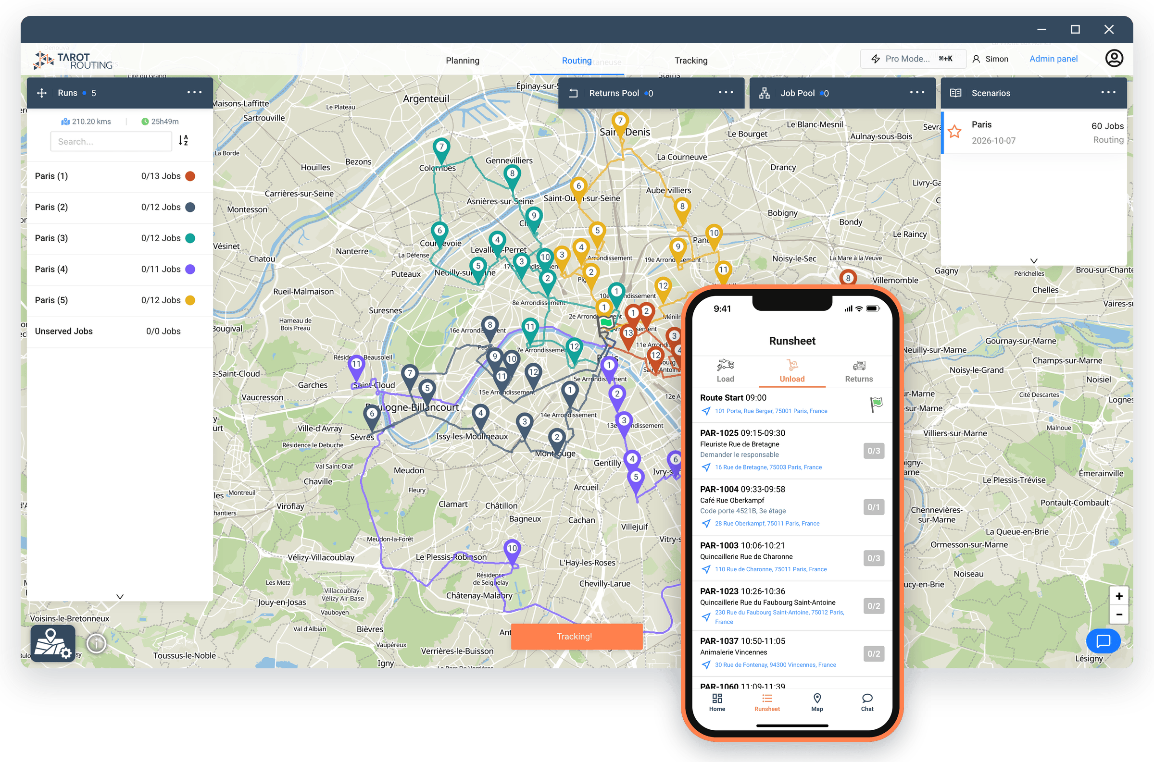Open the blue chat bubble widget
1154x762 pixels.
pyautogui.click(x=1104, y=641)
